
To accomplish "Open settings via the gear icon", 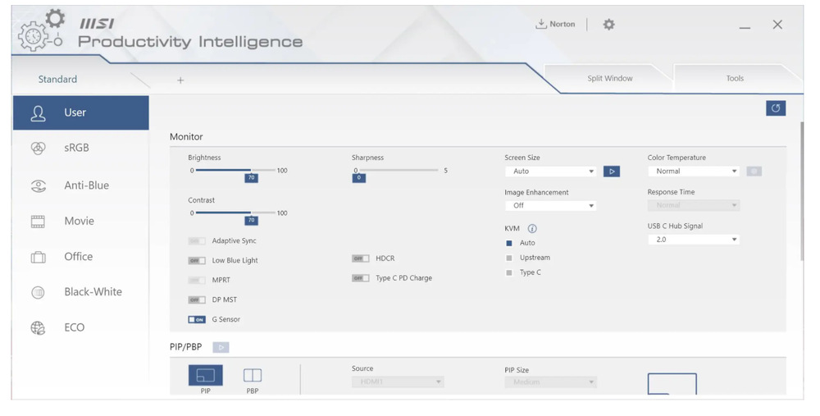I will coord(608,24).
